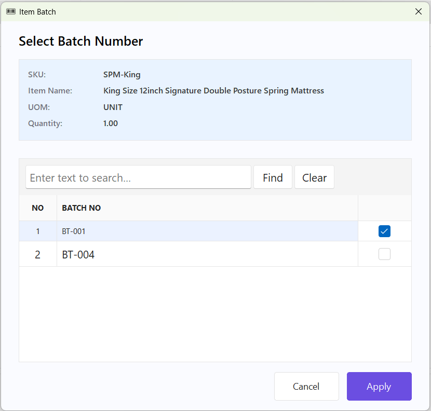Click row number 2 cell
This screenshot has width=431, height=411.
[x=38, y=254]
